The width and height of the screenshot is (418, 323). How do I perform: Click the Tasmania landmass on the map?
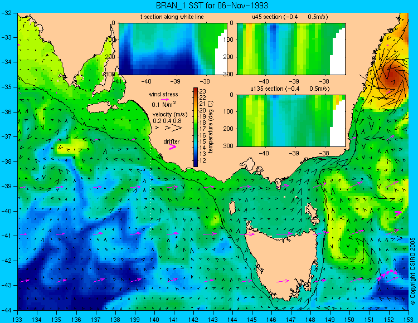[x=283, y=263]
